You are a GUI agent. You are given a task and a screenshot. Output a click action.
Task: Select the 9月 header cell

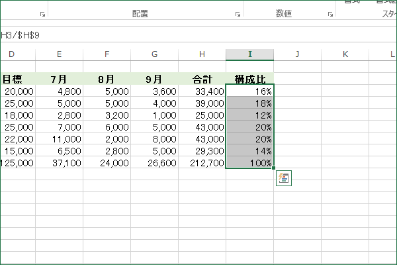pos(154,79)
